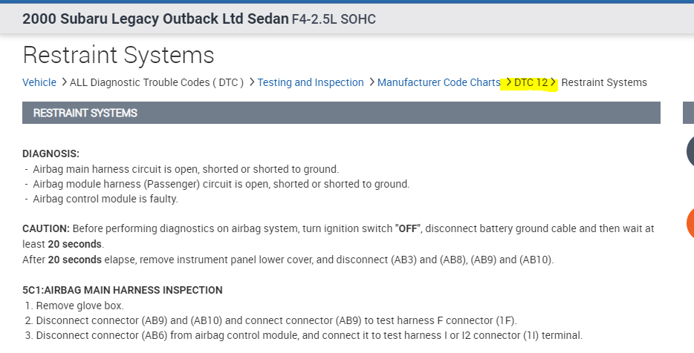Click the bold CAUTION: label
The image size is (694, 353).
click(46, 228)
